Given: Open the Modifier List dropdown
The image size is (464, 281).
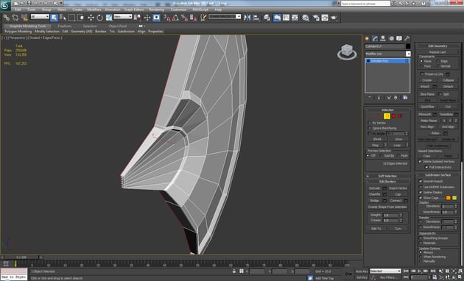Looking at the screenshot, I should [x=388, y=54].
